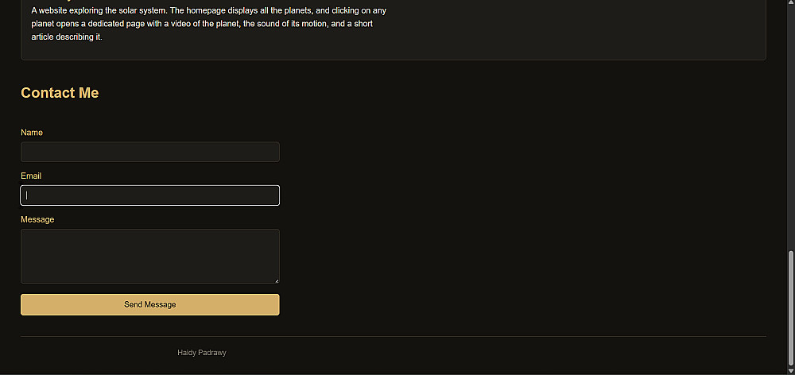Click the Name input field
The height and width of the screenshot is (375, 795).
(150, 152)
